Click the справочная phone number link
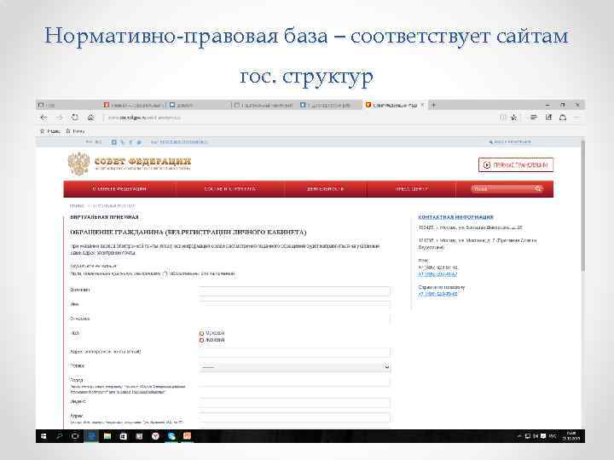Screen dimensions: 614x460 pyautogui.click(x=437, y=294)
